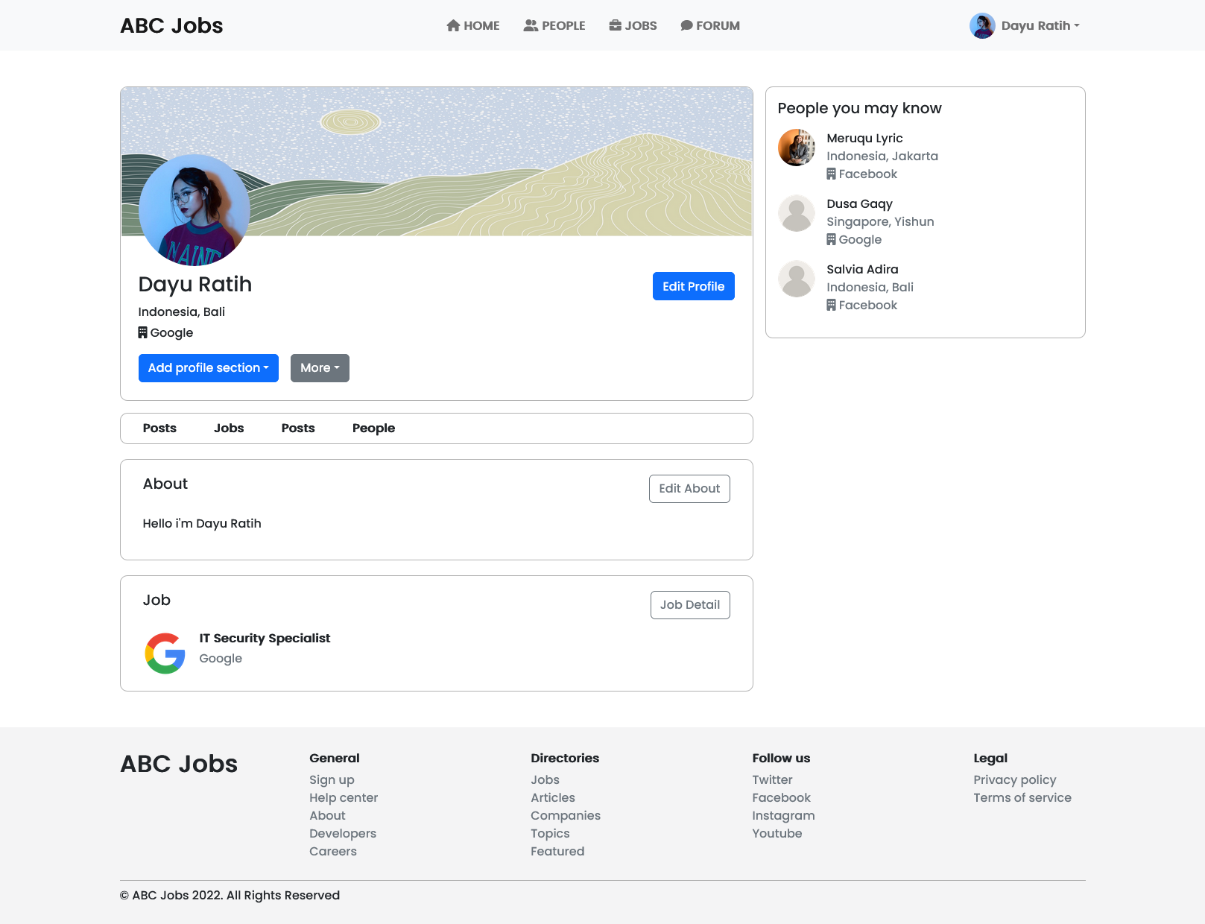Screen dimensions: 1205x924
Task: Open footer Careers link
Action: (333, 851)
